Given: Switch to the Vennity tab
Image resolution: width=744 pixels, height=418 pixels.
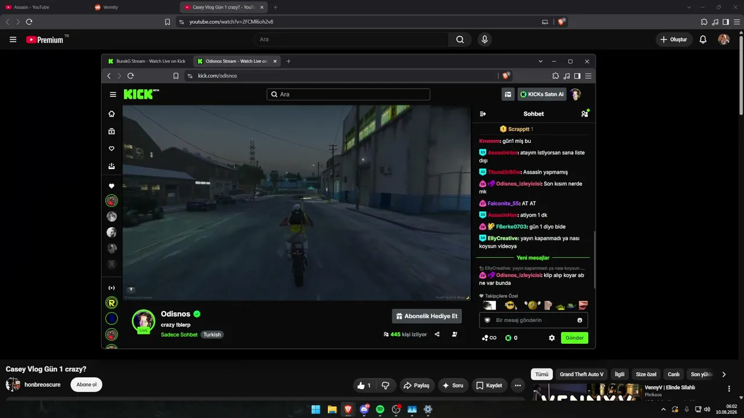Looking at the screenshot, I should click(x=134, y=7).
